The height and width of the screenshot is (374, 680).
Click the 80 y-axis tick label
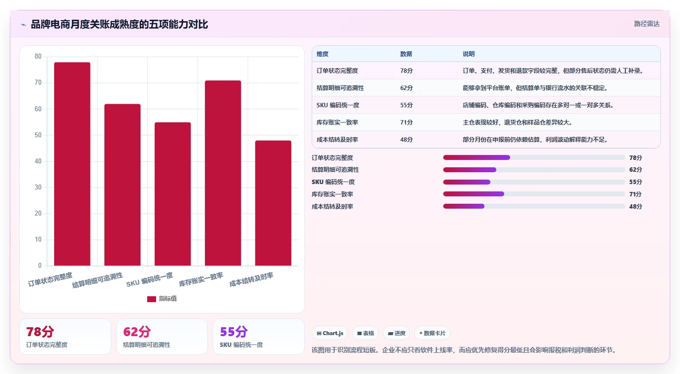click(38, 57)
